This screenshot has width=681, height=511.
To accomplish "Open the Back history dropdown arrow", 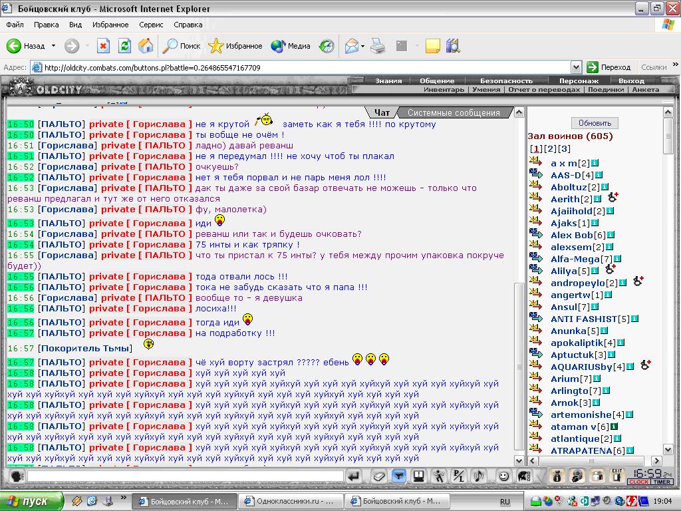I will click(53, 46).
